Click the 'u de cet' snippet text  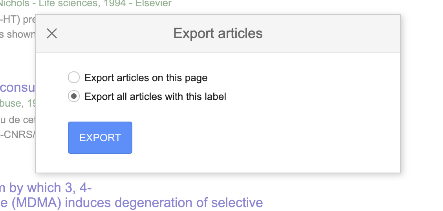tap(18, 120)
